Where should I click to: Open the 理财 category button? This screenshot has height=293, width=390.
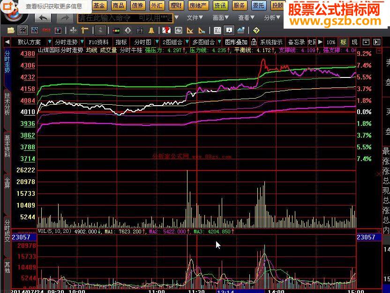tap(176, 5)
